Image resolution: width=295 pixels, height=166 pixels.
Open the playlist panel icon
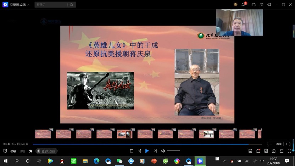(x=282, y=151)
